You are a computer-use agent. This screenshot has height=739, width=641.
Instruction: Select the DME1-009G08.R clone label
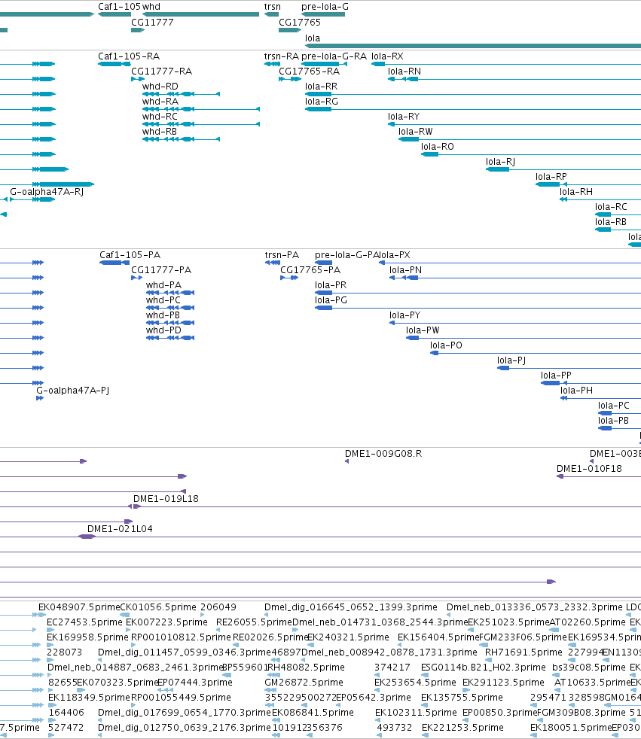tap(383, 455)
